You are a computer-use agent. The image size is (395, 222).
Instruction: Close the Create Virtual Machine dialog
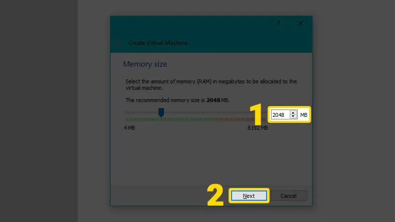[x=301, y=23]
